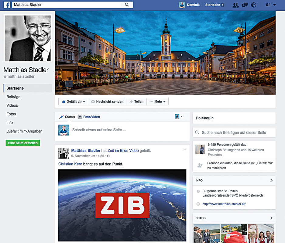The width and height of the screenshot is (285, 243).
Task: Open the messages chat icon
Action: [x=245, y=5]
